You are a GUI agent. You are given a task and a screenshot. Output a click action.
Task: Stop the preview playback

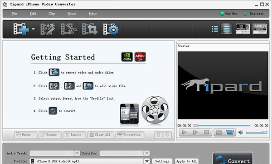[x=206, y=132]
